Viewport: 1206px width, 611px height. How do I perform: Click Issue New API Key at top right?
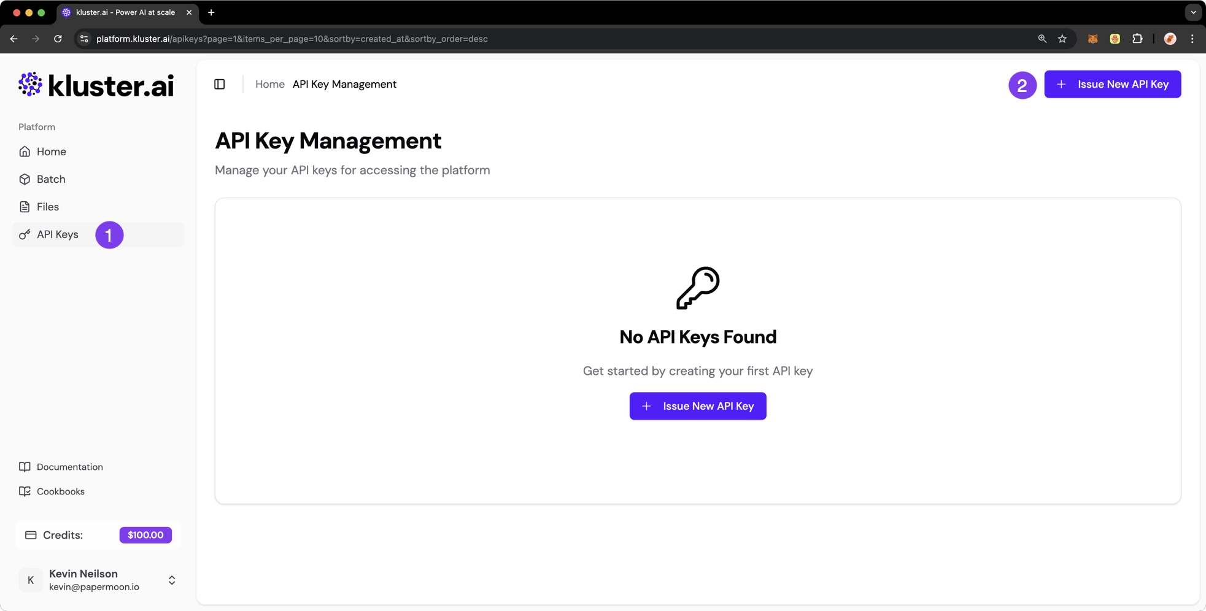tap(1113, 84)
